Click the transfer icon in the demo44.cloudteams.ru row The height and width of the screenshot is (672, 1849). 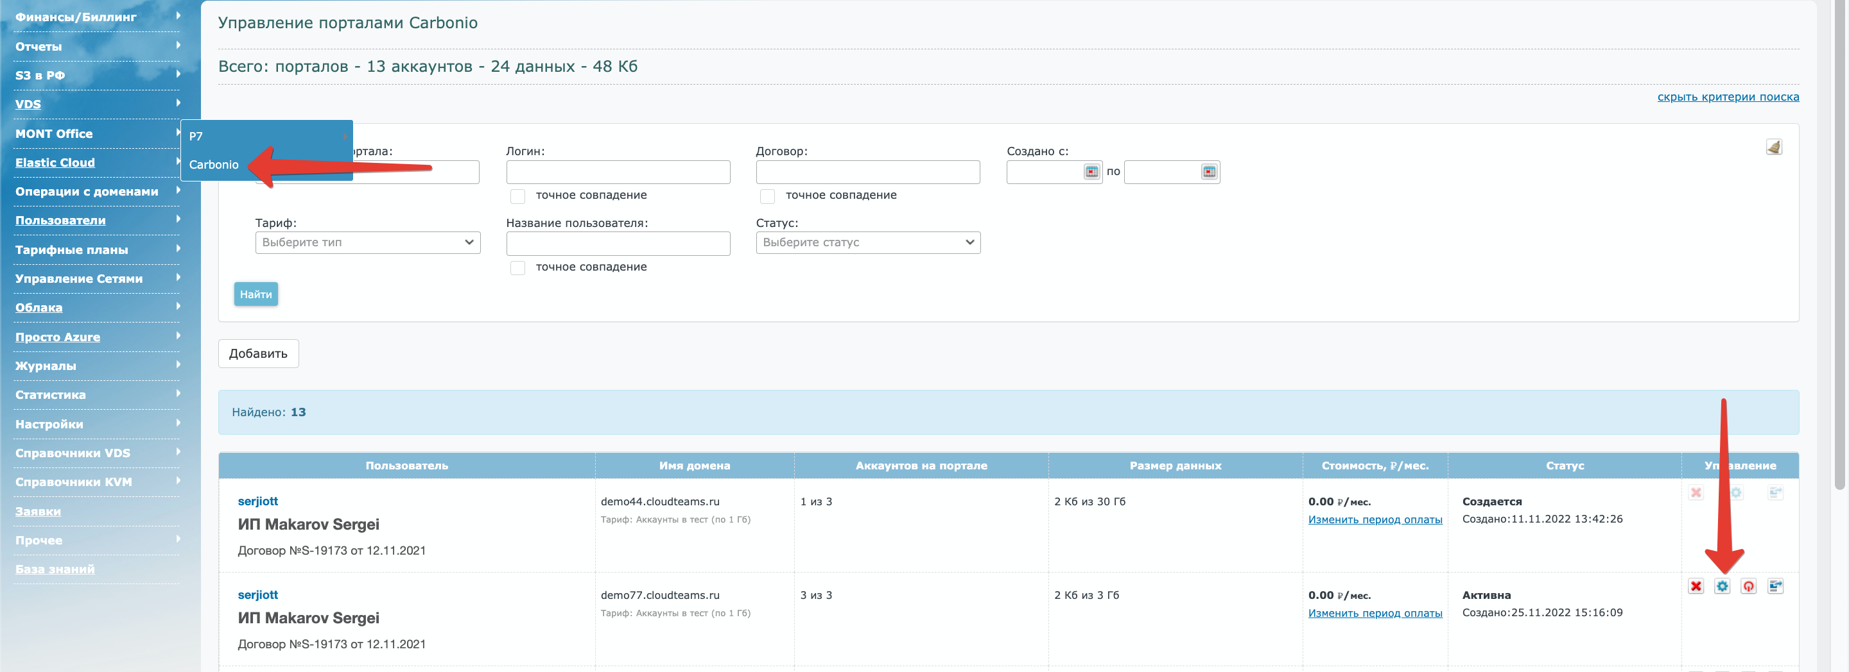1775,492
